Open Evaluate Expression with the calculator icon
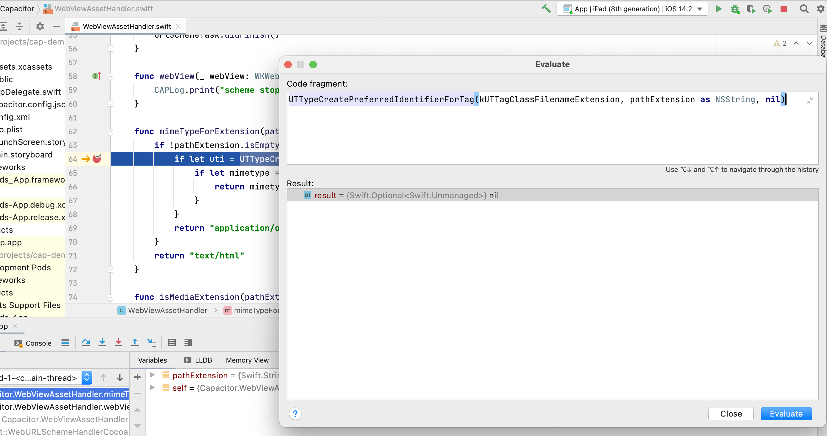Viewport: 827px width, 436px height. click(171, 343)
